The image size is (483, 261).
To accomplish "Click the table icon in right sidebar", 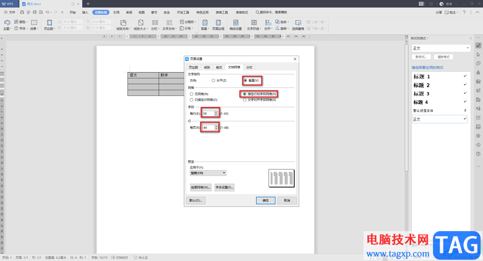I will click(x=478, y=82).
